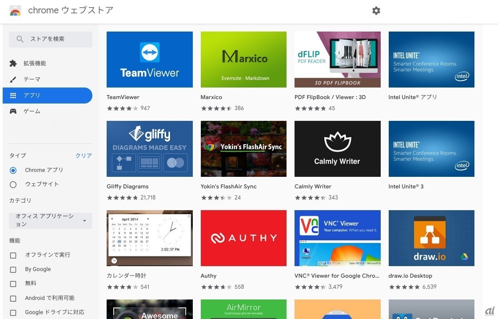Open the オフィス アプリケーション category dropdown
The height and width of the screenshot is (319, 498).
coord(51,220)
